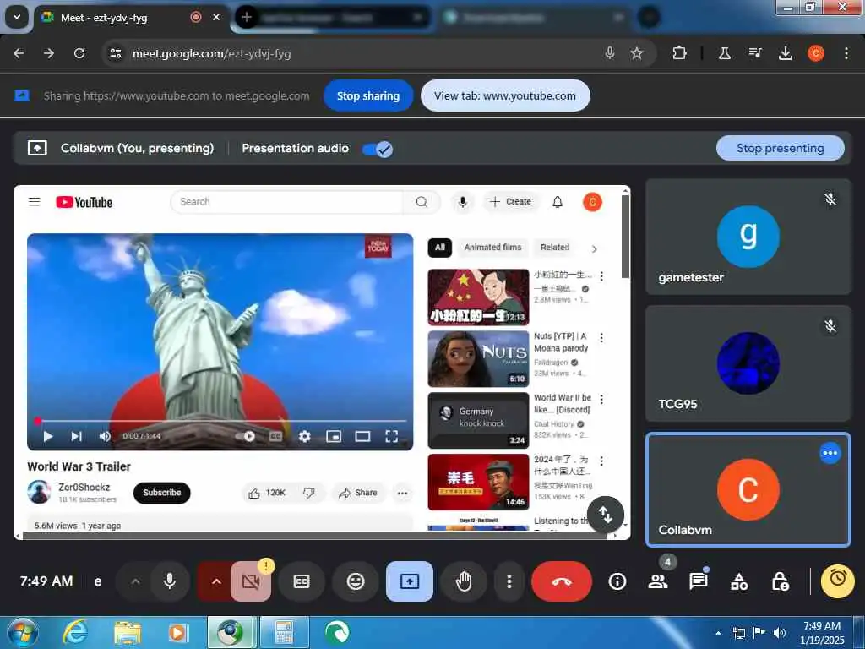Leave the call with red hang-up button
Viewport: 865px width, 649px height.
[x=562, y=581]
